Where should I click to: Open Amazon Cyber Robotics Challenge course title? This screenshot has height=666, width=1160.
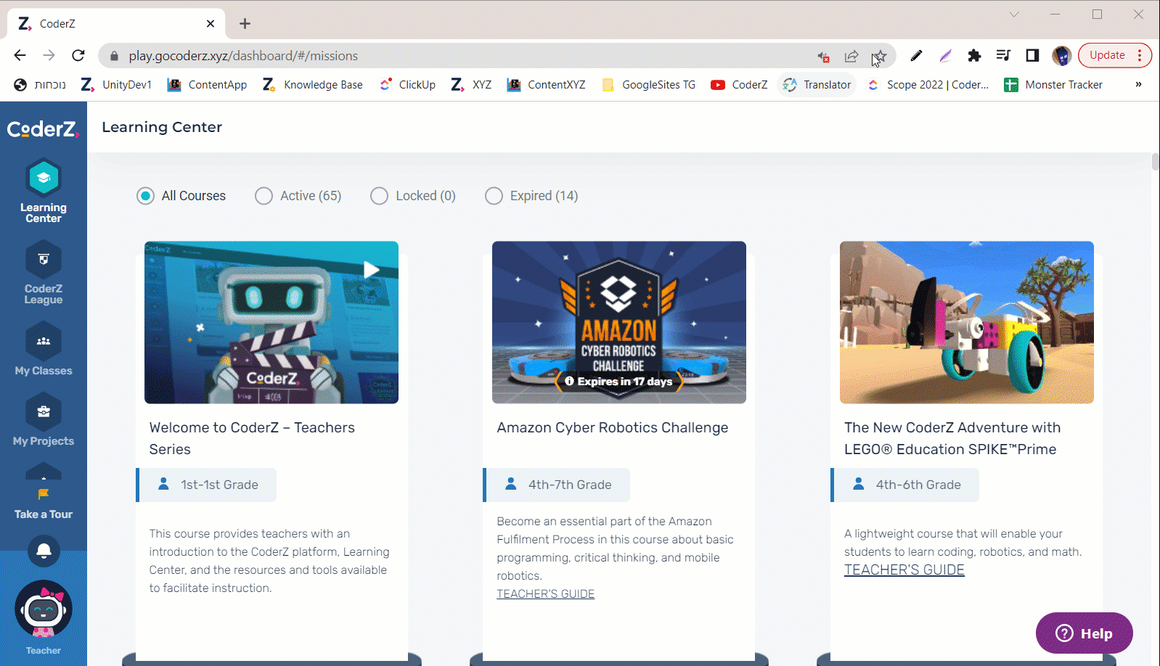pyautogui.click(x=613, y=428)
